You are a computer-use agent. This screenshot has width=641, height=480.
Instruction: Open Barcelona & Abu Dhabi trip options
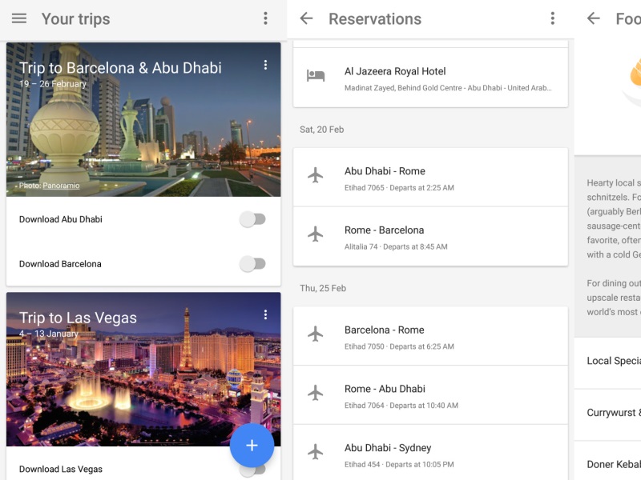pyautogui.click(x=265, y=65)
